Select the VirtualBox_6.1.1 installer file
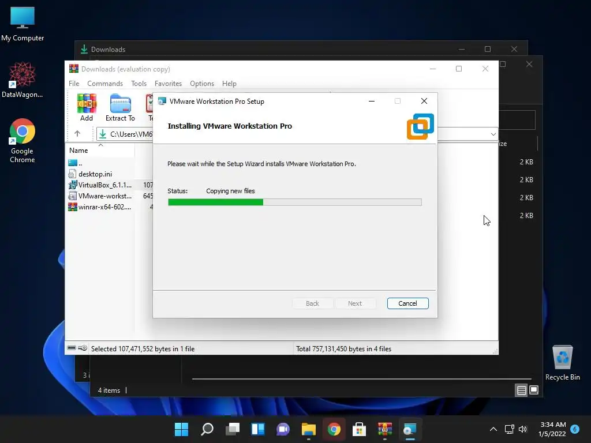The height and width of the screenshot is (443, 591). point(100,185)
